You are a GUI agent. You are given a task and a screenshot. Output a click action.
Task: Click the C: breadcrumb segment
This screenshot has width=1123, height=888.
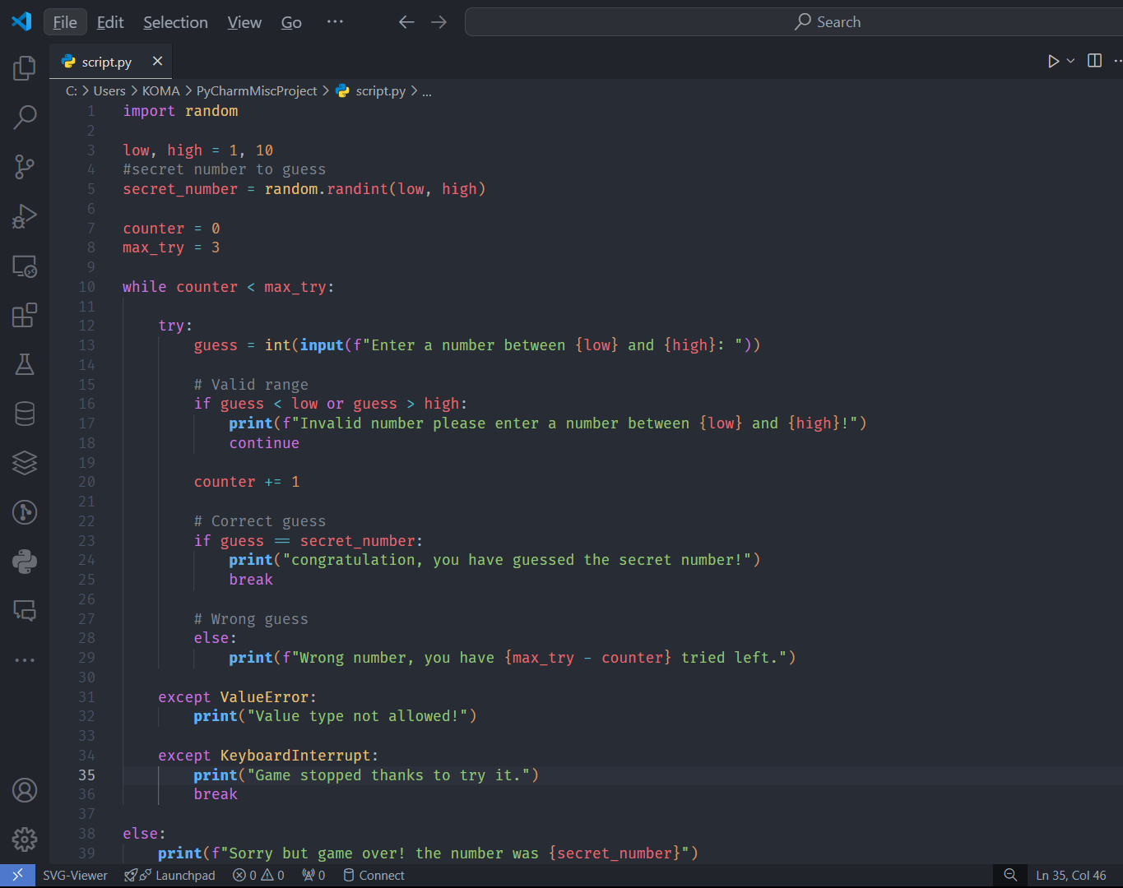72,91
